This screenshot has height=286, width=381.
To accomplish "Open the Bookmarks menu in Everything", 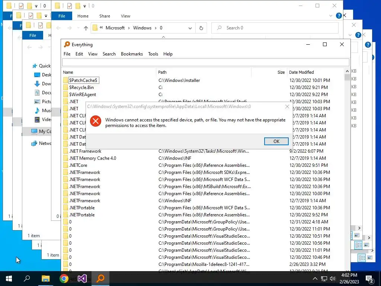I will coord(132,54).
